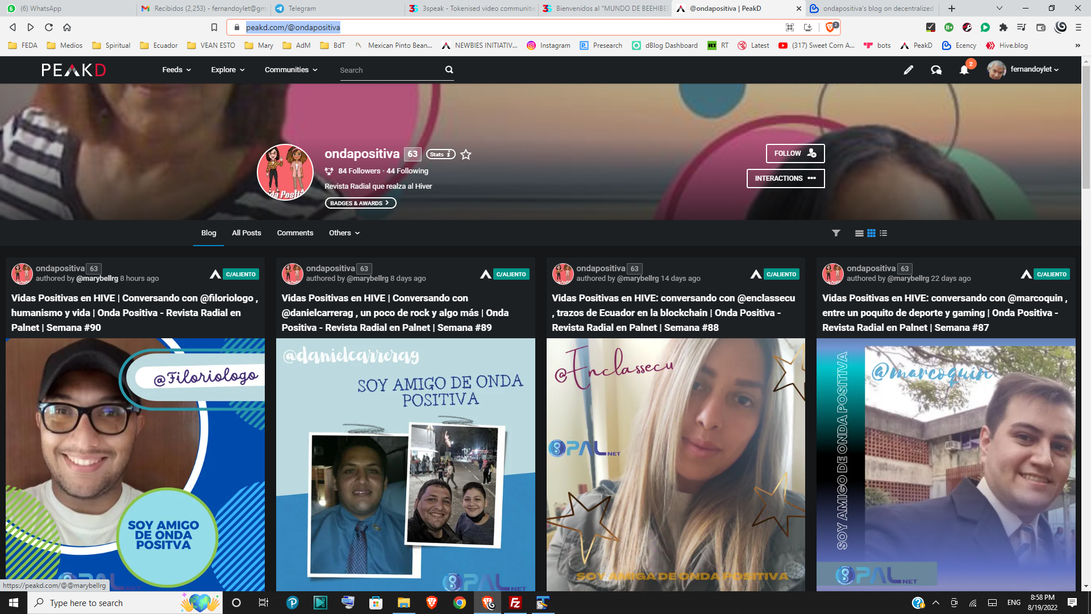Open post Semana #90 title
Viewport: 1091px width, 614px height.
coord(135,313)
